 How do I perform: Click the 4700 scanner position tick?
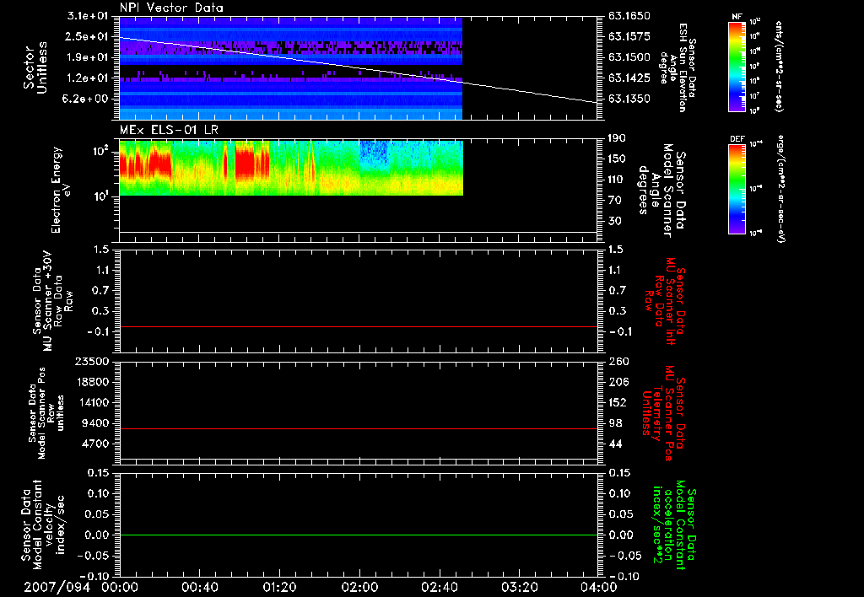click(94, 444)
